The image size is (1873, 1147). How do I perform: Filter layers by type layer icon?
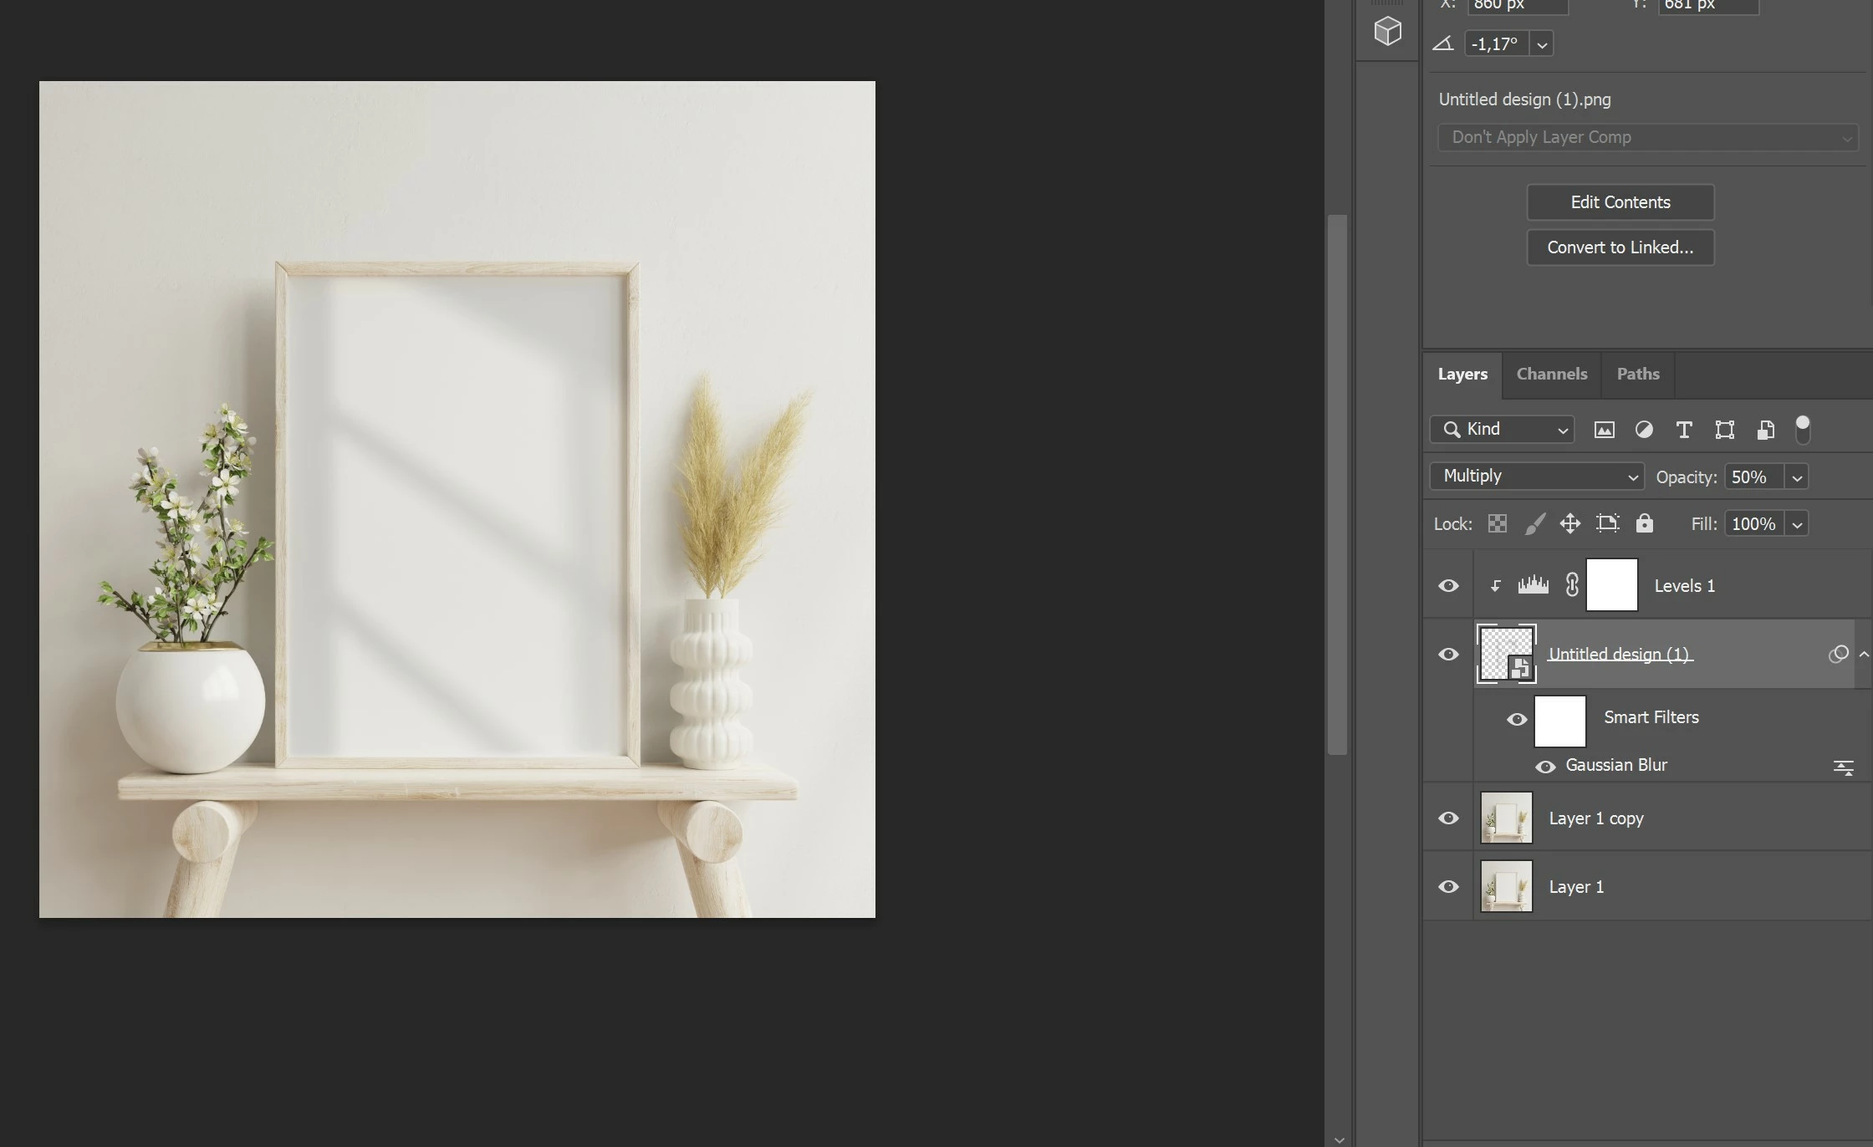coord(1684,430)
